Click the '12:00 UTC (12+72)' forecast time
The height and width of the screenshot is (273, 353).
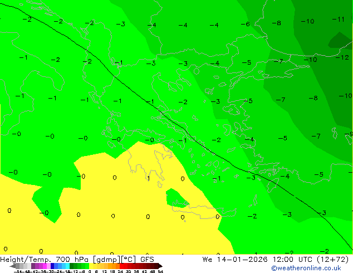311,260
